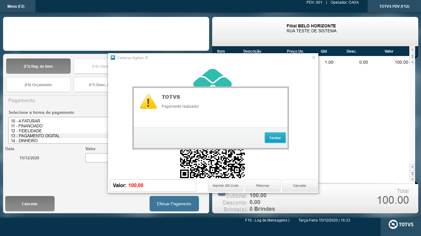The image size is (421, 236).
Task: Click the Qtd column header
Action: (x=324, y=51)
